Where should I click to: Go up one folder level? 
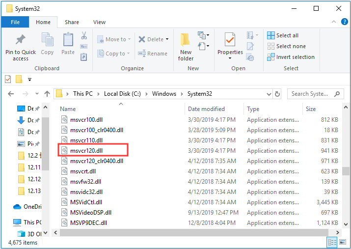coord(47,94)
